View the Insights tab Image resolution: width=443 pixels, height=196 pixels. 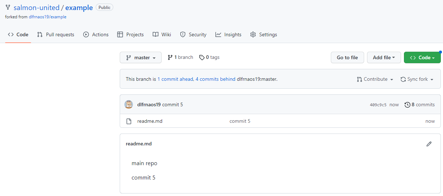228,34
